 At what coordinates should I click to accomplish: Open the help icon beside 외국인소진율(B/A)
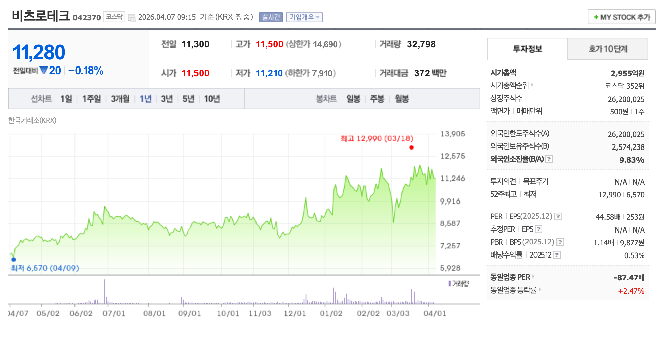click(x=549, y=159)
